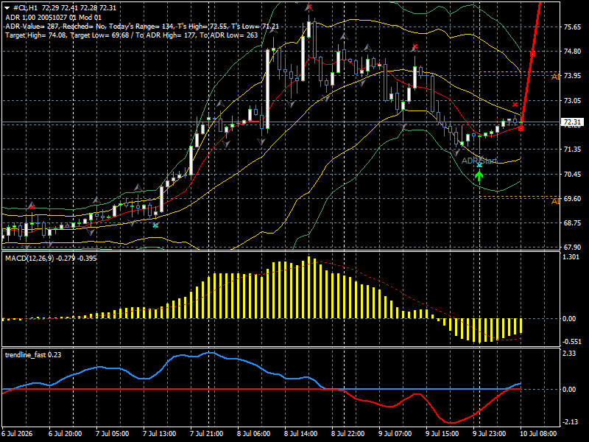Click price scale value 73.05

point(572,101)
